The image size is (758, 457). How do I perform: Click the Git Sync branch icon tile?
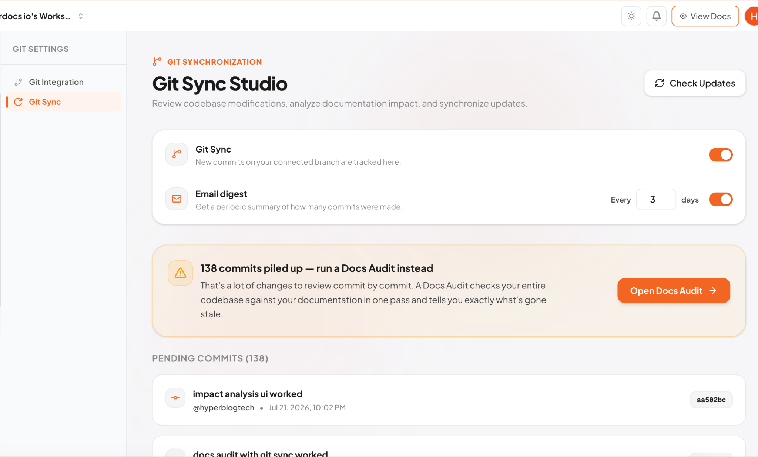click(177, 154)
